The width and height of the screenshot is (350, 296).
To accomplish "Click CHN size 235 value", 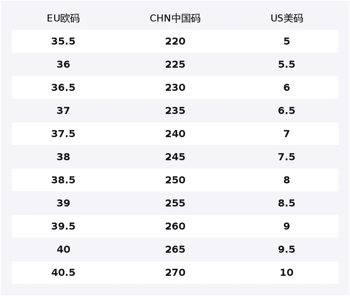I will tap(175, 111).
